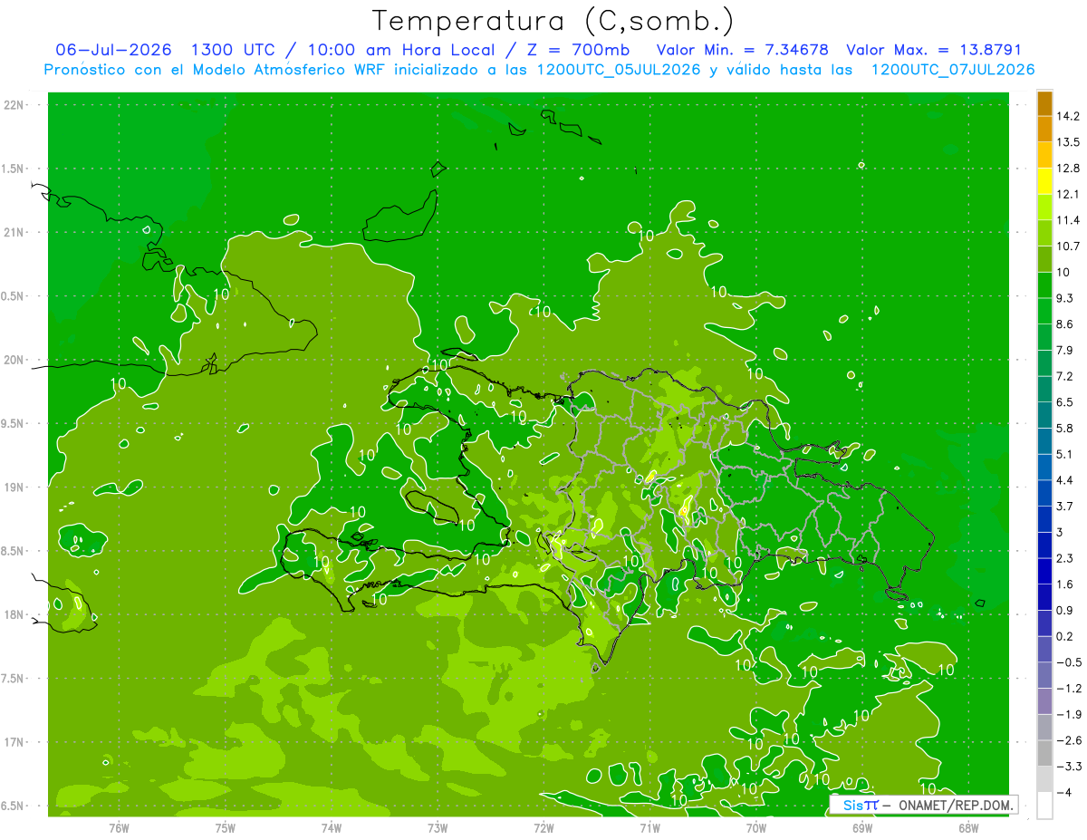Click the longitude label "70W"
Viewport: 1087px width, 840px height.
[756, 827]
